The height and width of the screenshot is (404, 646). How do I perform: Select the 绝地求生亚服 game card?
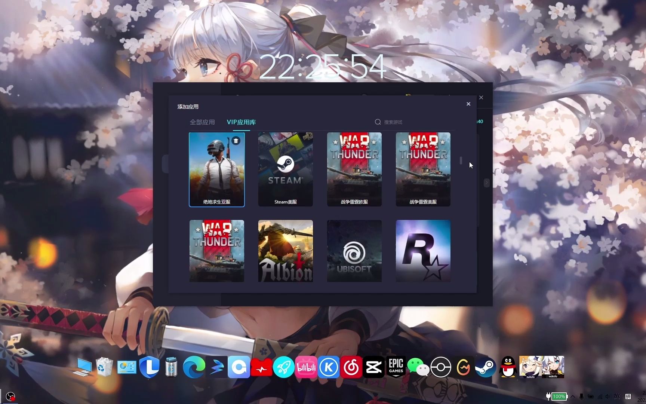(217, 169)
